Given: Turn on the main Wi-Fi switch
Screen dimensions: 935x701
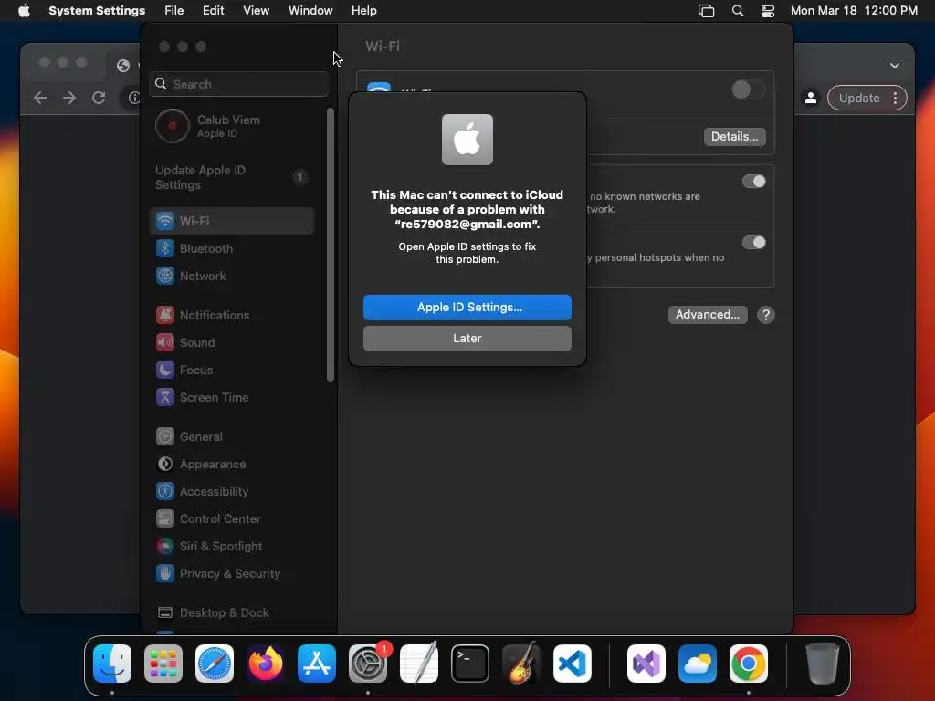Looking at the screenshot, I should tap(748, 90).
